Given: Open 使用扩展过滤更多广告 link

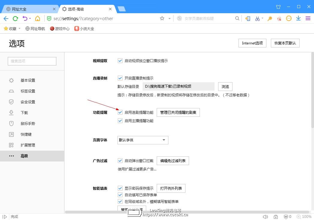Looking at the screenshot, I should 137,169.
